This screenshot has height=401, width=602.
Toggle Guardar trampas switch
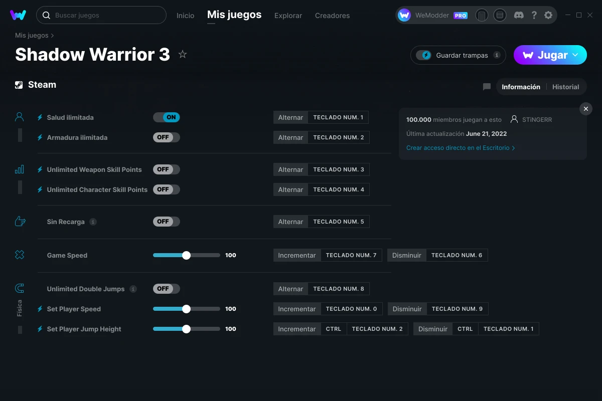[x=424, y=55]
